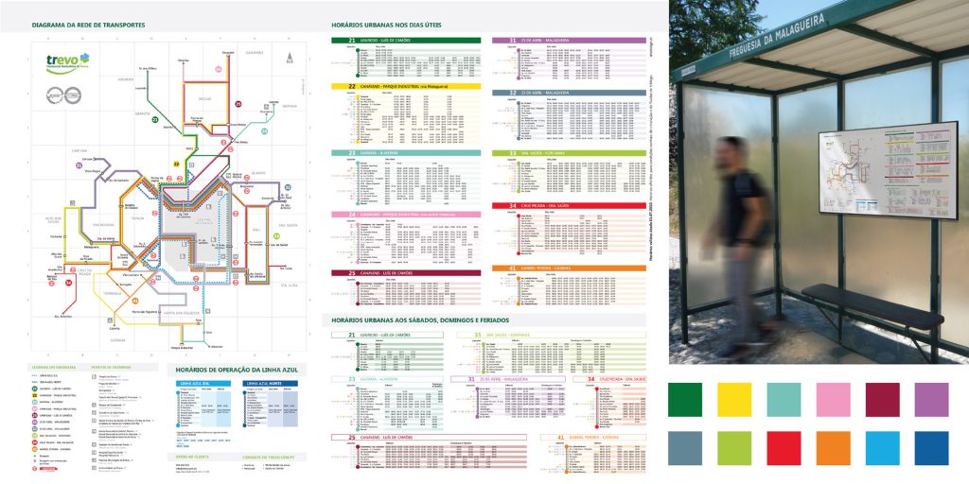Click the 'LINHA AZUL SUL' light blue header
The width and height of the screenshot is (969, 484).
[203, 384]
